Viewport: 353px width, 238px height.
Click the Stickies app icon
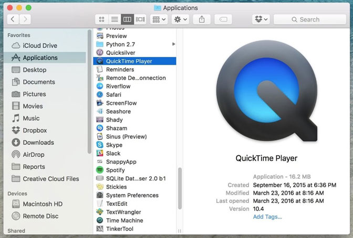[100, 187]
